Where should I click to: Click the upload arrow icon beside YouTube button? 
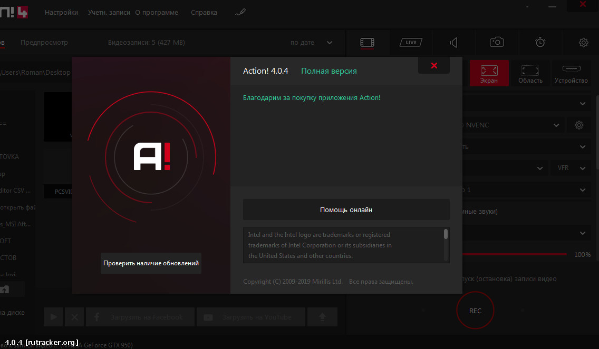(x=322, y=317)
